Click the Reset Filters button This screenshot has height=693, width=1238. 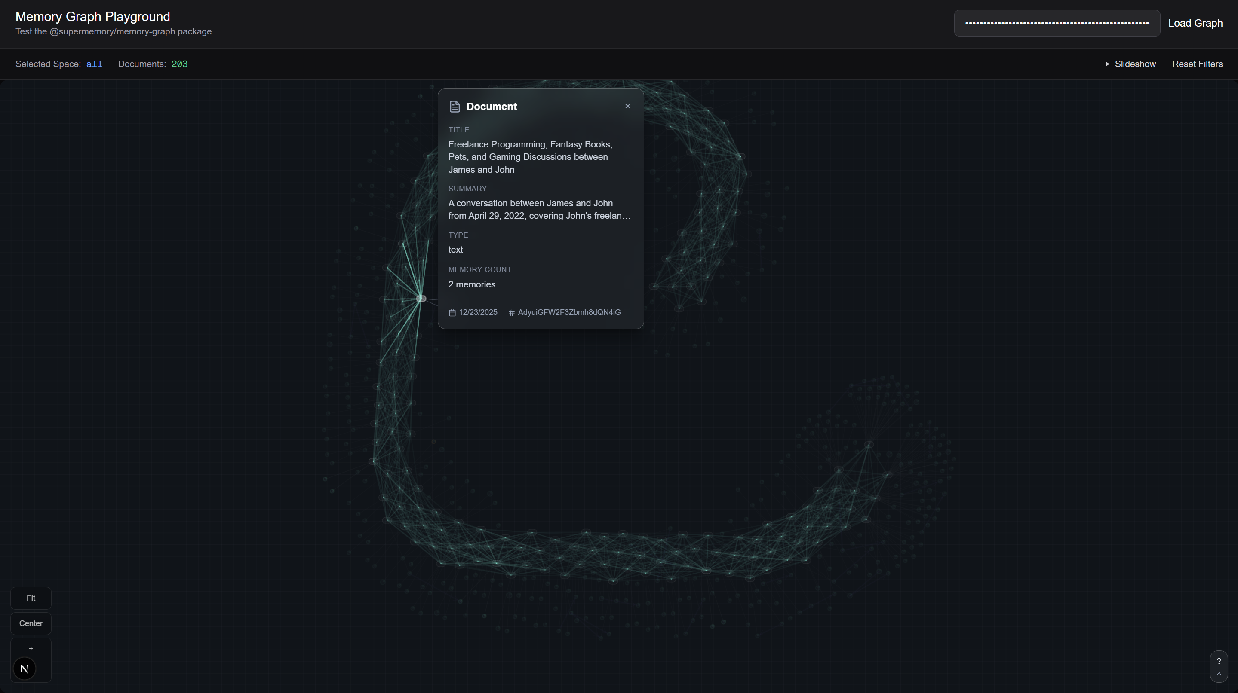(x=1197, y=64)
